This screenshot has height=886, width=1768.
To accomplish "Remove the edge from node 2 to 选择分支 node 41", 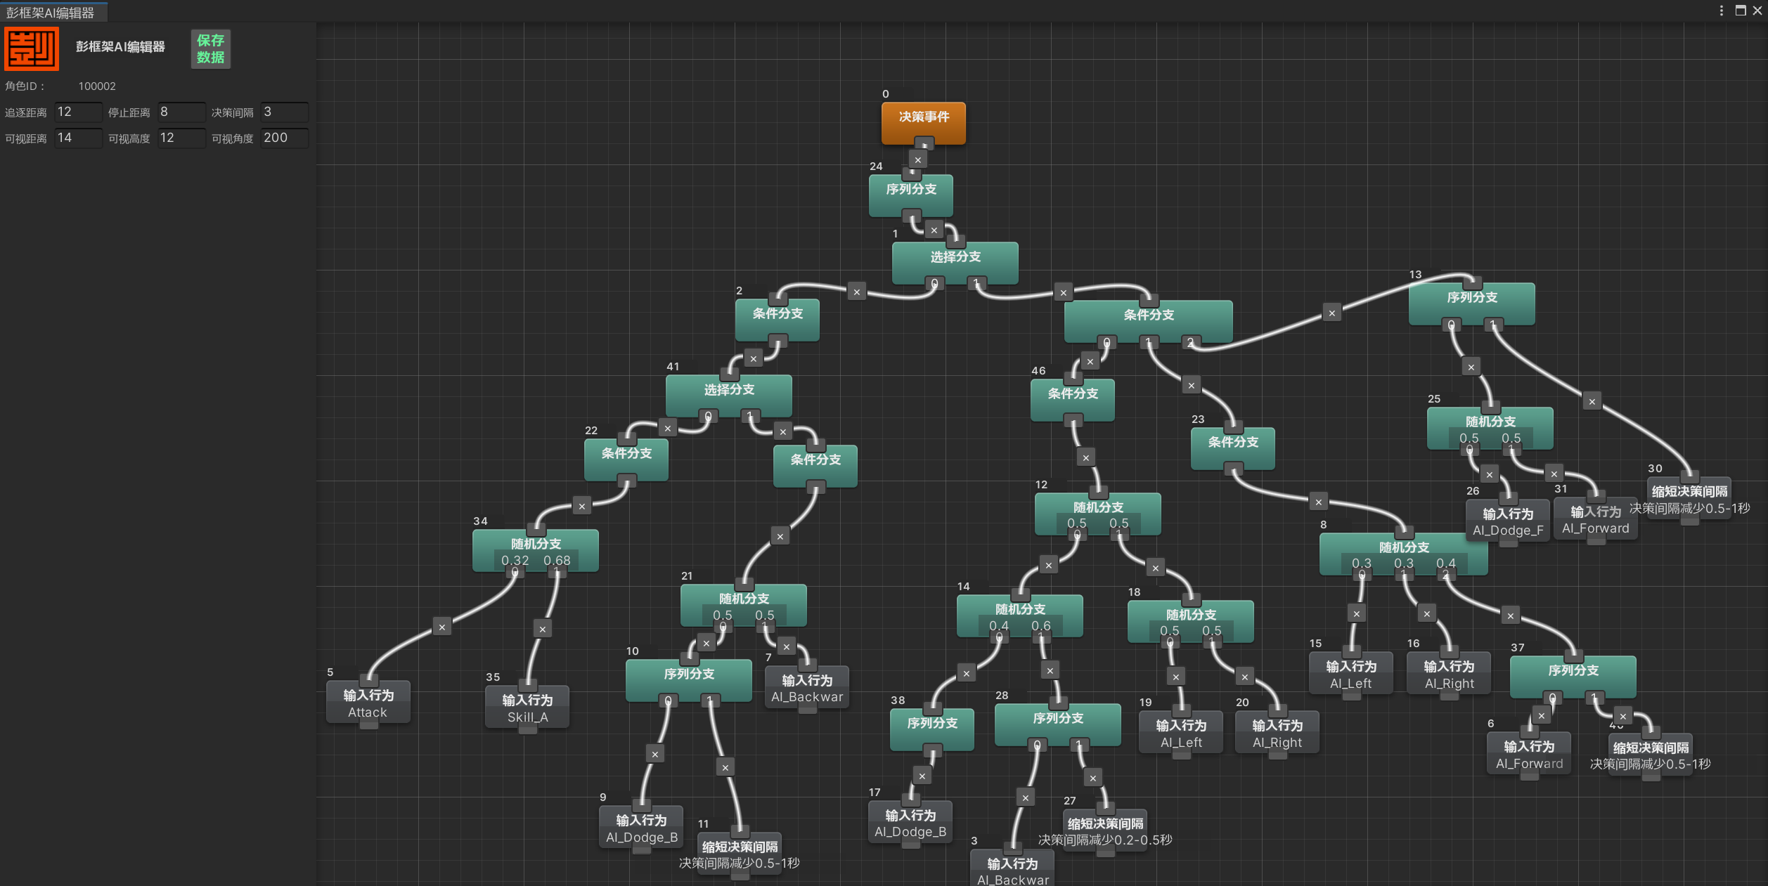I will coord(754,359).
